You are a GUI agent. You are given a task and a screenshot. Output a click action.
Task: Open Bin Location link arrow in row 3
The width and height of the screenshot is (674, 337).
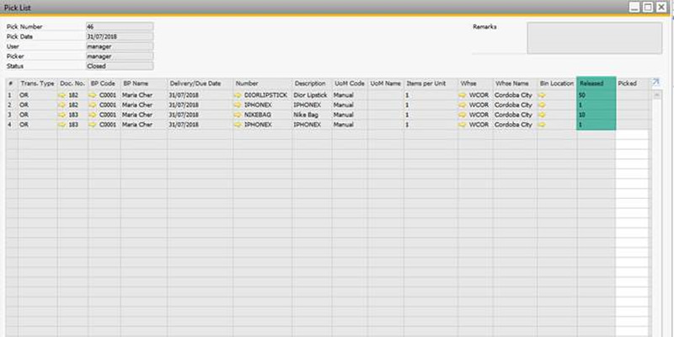coord(543,115)
